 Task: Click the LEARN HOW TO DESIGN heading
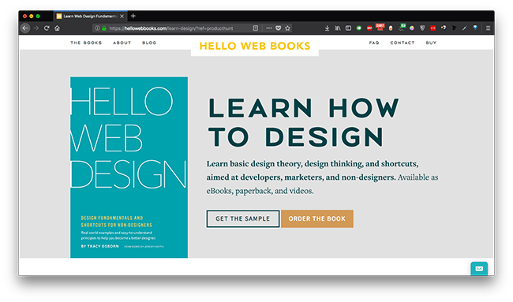pos(304,122)
